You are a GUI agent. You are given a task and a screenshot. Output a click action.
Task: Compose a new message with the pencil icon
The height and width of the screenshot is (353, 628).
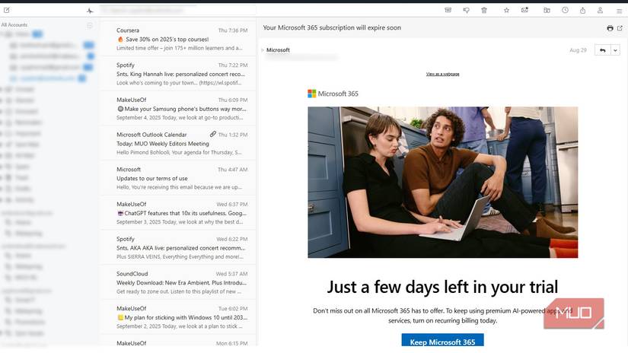point(6,11)
